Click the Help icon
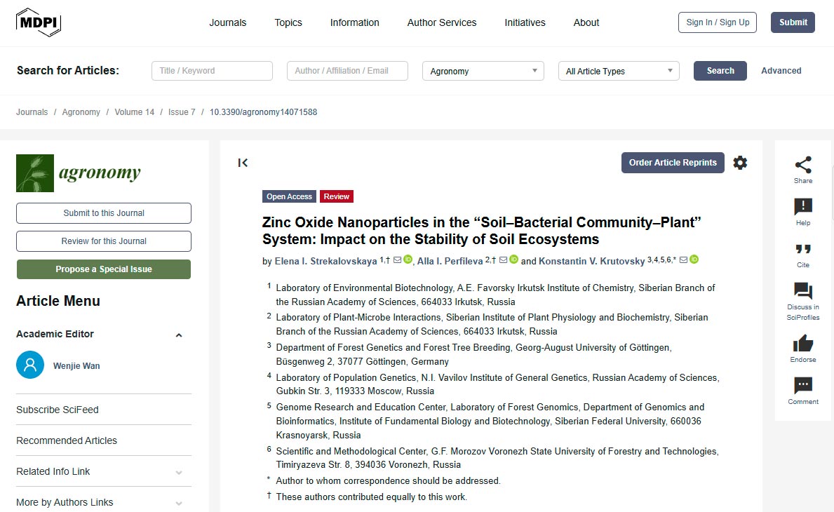This screenshot has height=512, width=834. 803,207
